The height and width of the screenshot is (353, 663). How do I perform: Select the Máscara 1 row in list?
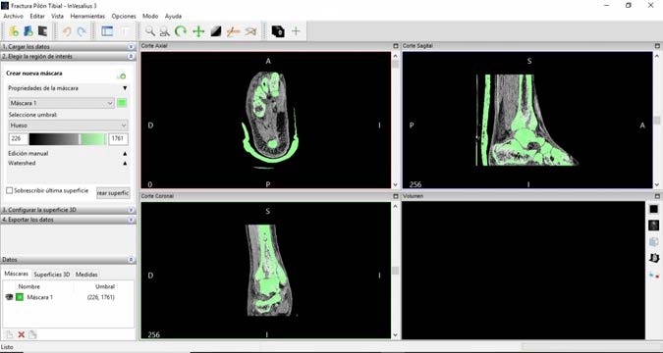point(68,297)
